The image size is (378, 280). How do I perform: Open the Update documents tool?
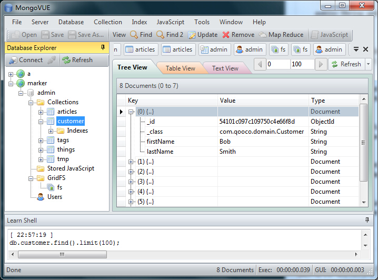203,35
